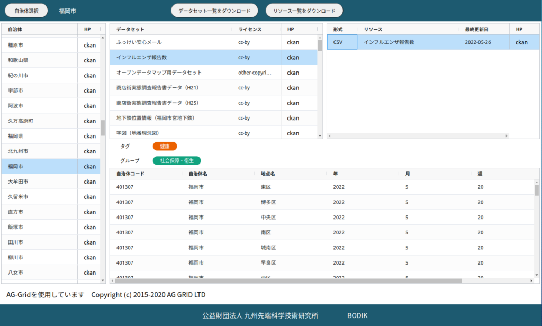
Task: Open ckan link for ふっけい安心メール dataset
Action: coord(293,42)
